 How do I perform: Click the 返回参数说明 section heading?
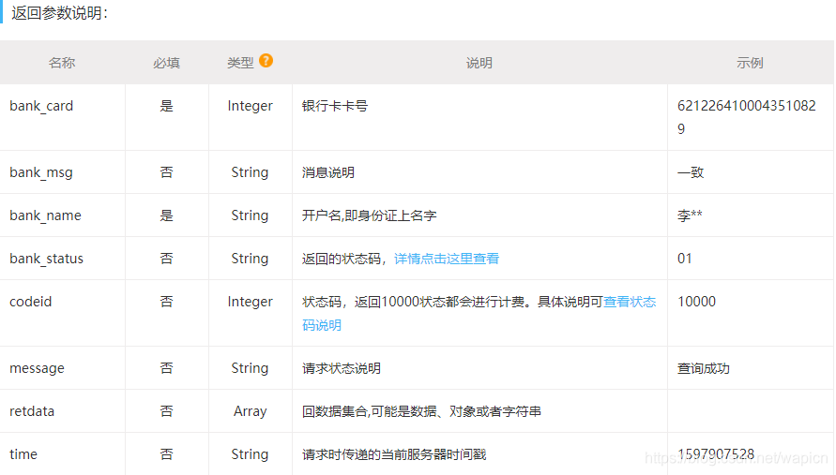(60, 13)
